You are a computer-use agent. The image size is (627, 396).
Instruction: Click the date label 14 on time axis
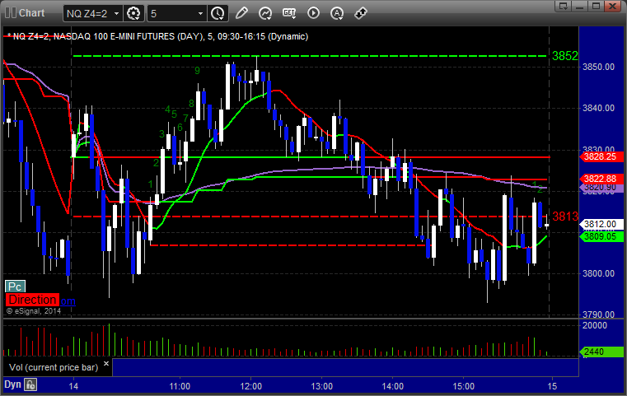pos(73,386)
